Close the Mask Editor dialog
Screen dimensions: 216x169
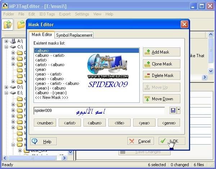tap(184, 24)
